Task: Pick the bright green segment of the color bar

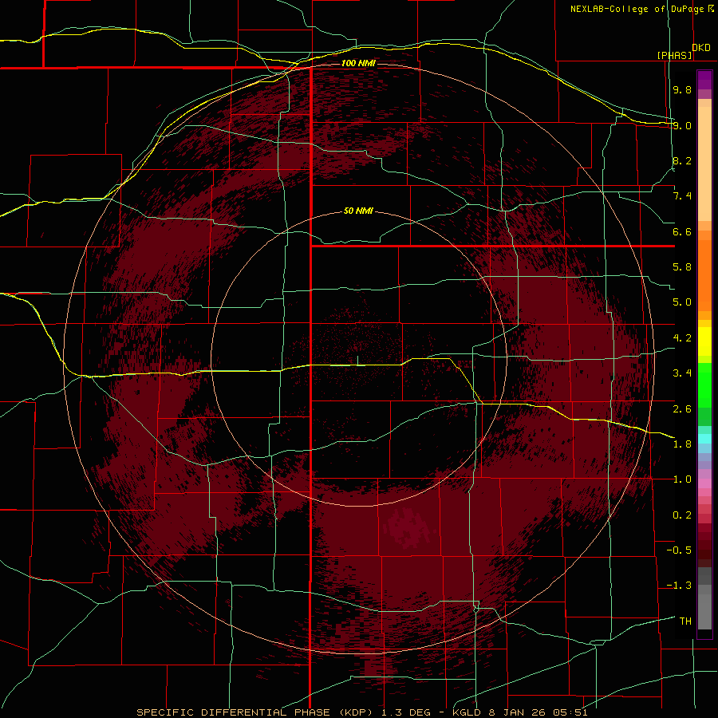Action: [704, 385]
